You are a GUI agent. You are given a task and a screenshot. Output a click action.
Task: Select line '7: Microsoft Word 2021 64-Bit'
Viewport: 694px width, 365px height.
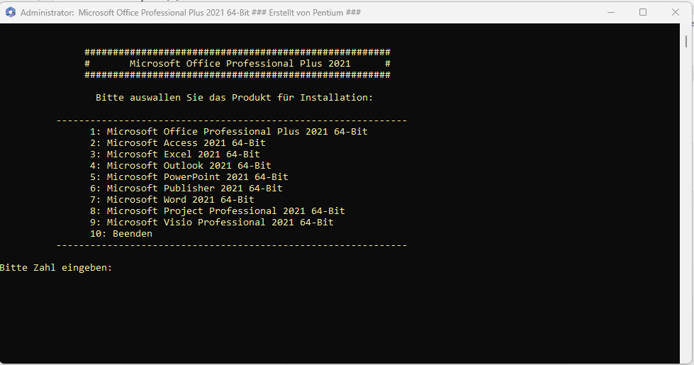coord(172,200)
